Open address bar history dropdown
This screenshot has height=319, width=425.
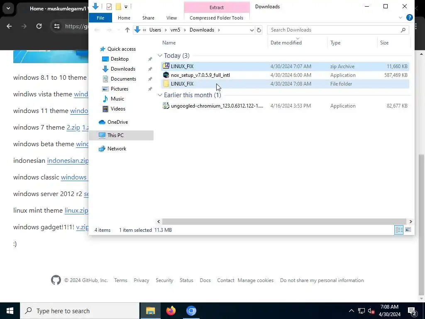pyautogui.click(x=252, y=30)
